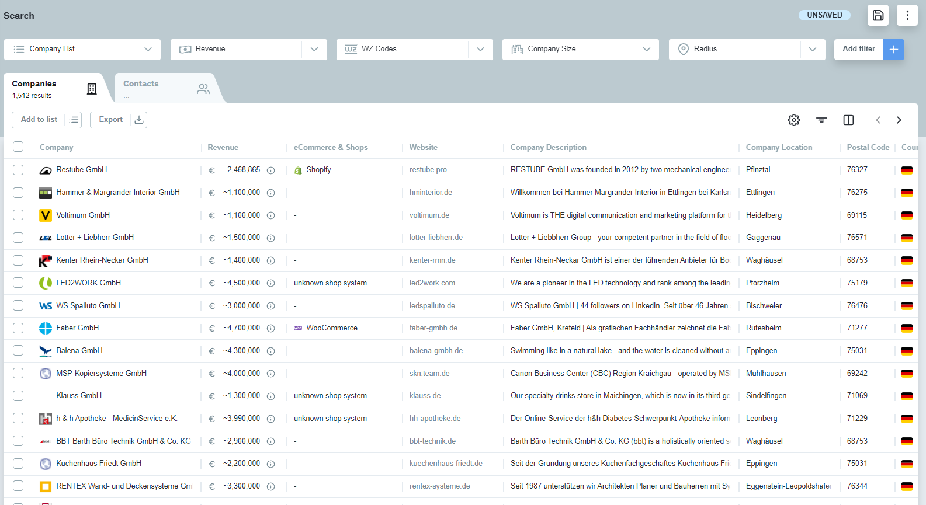Screen dimensions: 926x505
Task: Toggle the columns layout icon
Action: click(x=849, y=120)
